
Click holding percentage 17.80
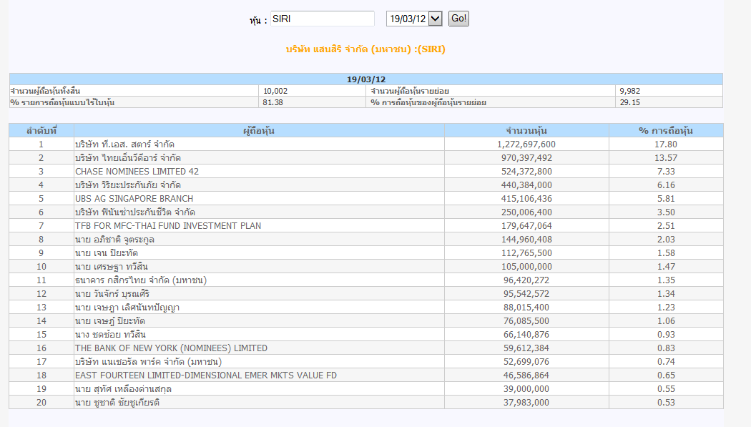pyautogui.click(x=666, y=144)
